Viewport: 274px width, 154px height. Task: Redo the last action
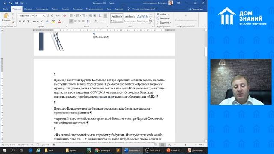[16, 3]
